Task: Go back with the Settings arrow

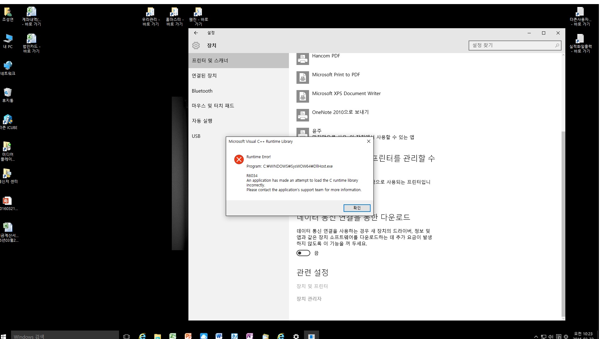Action: point(196,33)
